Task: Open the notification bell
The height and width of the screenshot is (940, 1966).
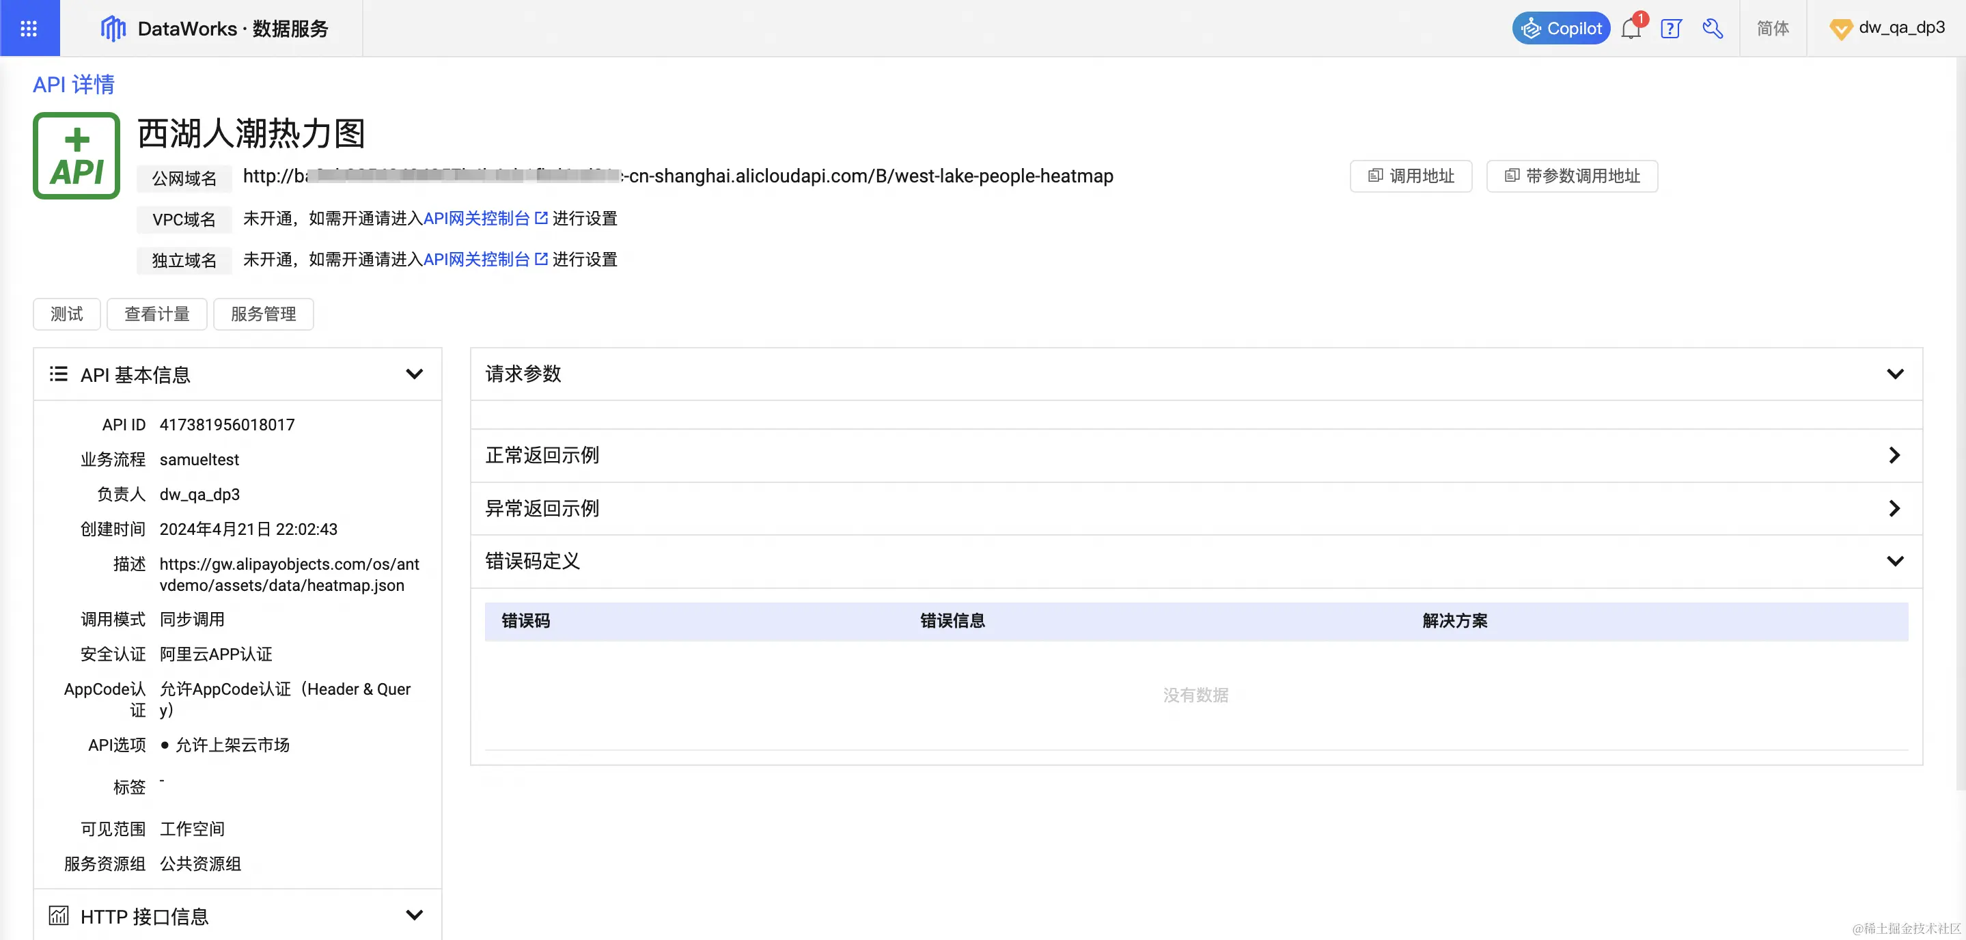Action: tap(1630, 29)
